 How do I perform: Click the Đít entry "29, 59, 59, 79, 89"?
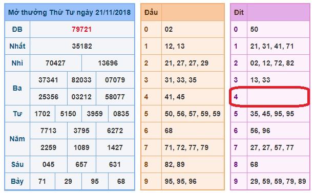tap(278, 181)
